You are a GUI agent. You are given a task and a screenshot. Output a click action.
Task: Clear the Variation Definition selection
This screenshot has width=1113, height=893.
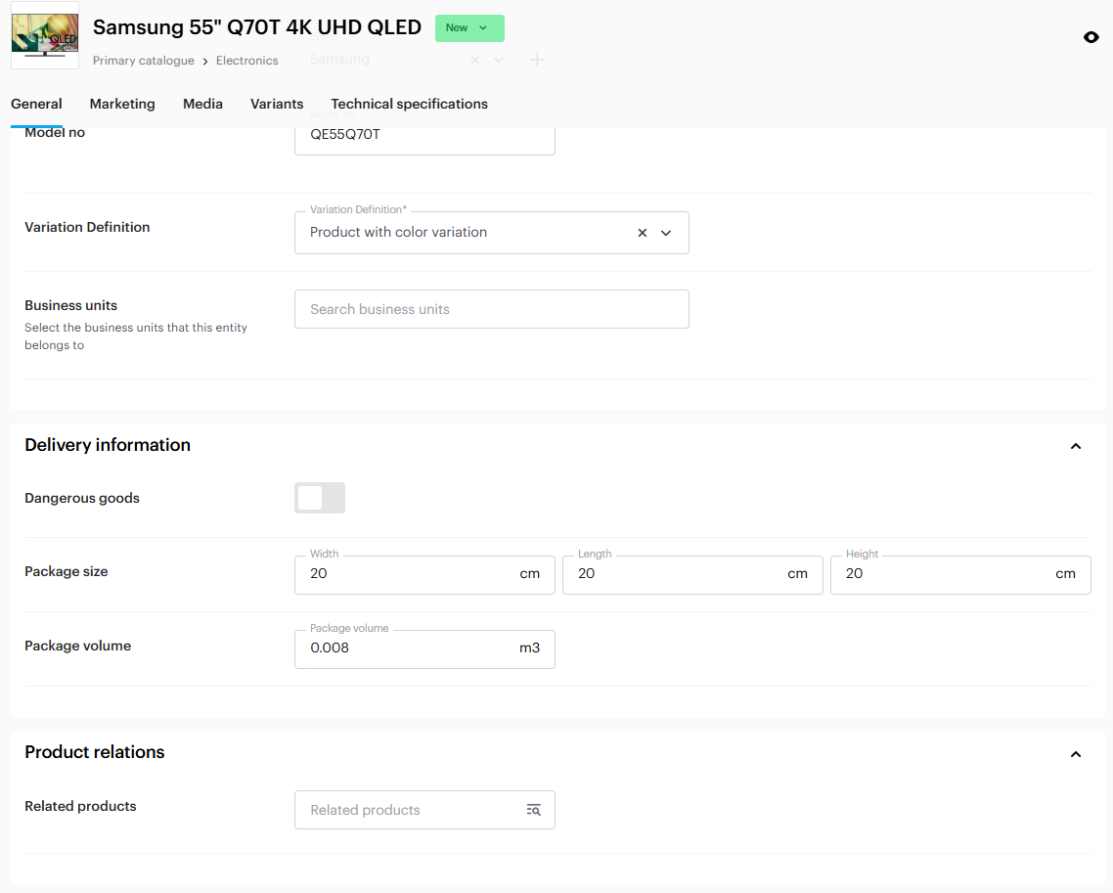[643, 233]
